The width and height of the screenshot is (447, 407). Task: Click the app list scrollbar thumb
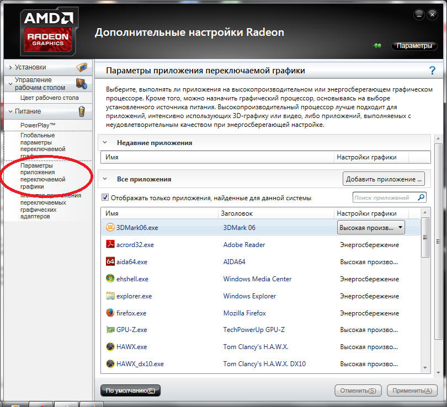pyautogui.click(x=425, y=237)
